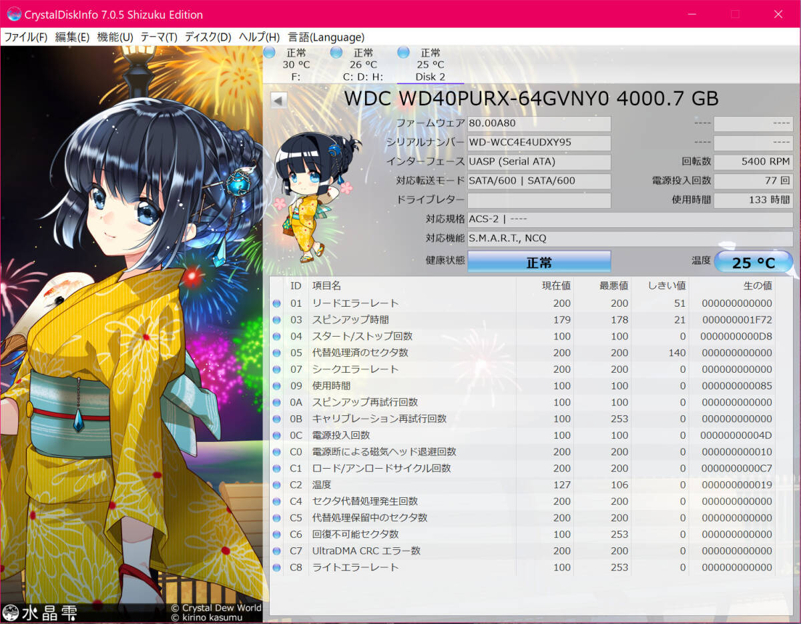Image resolution: width=801 pixels, height=624 pixels.
Task: Open the ディスク(D) menu
Action: [x=208, y=37]
